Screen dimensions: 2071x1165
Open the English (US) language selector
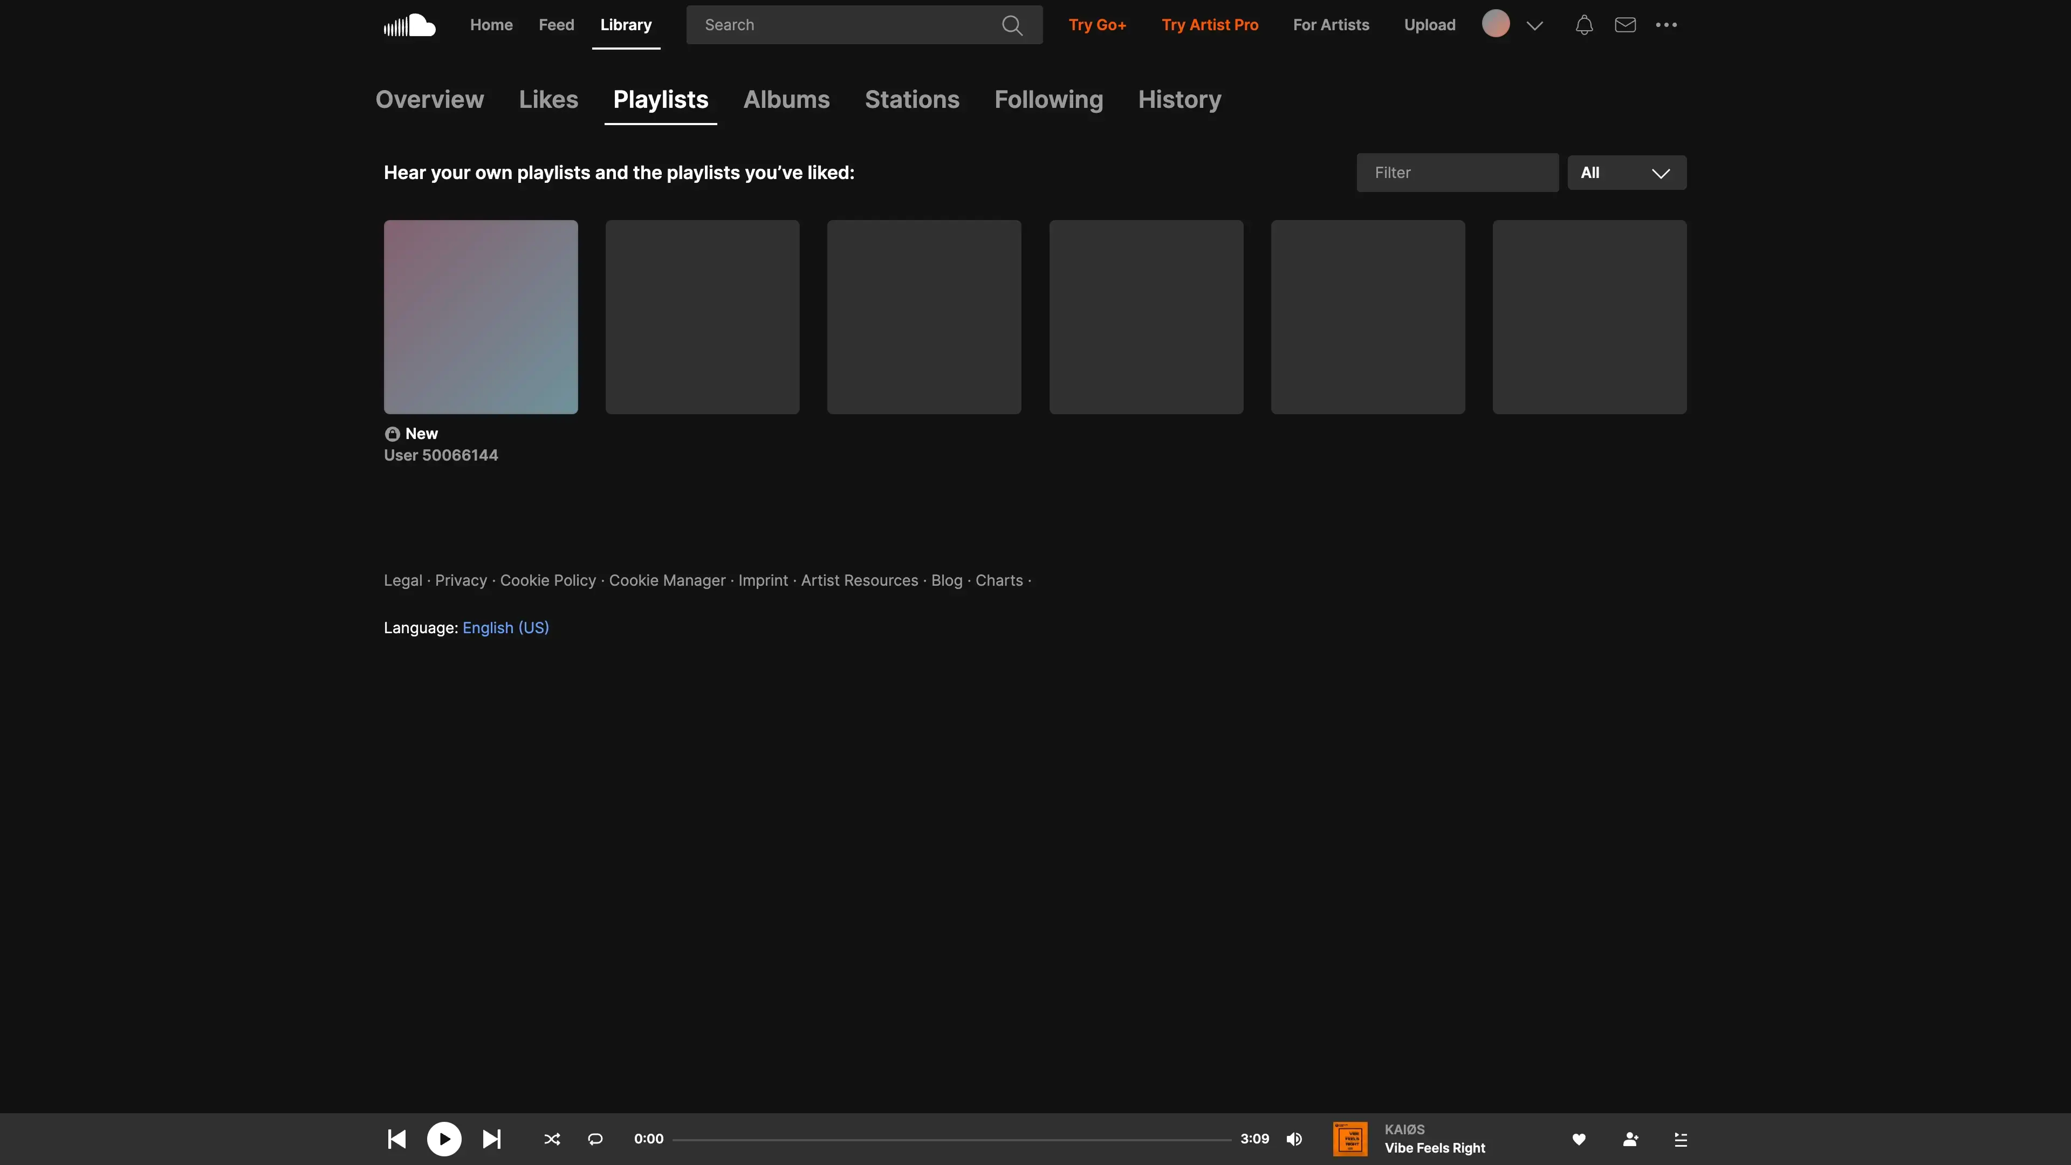point(505,628)
